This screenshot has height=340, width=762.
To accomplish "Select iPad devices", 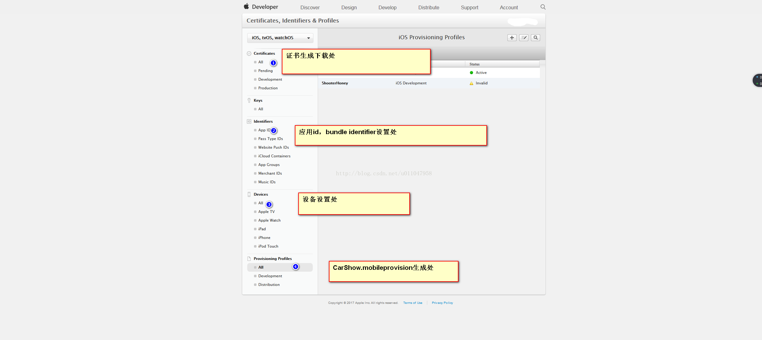I will (x=262, y=229).
